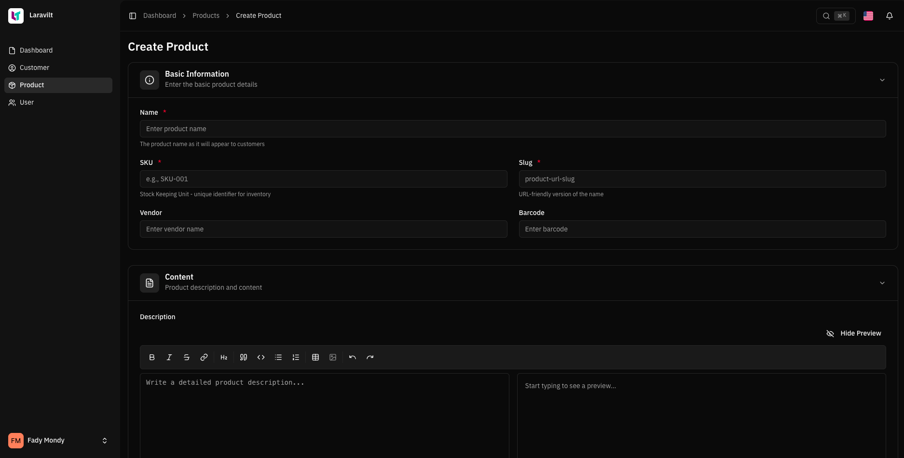Toggle the sidebar panel icon

click(x=133, y=16)
